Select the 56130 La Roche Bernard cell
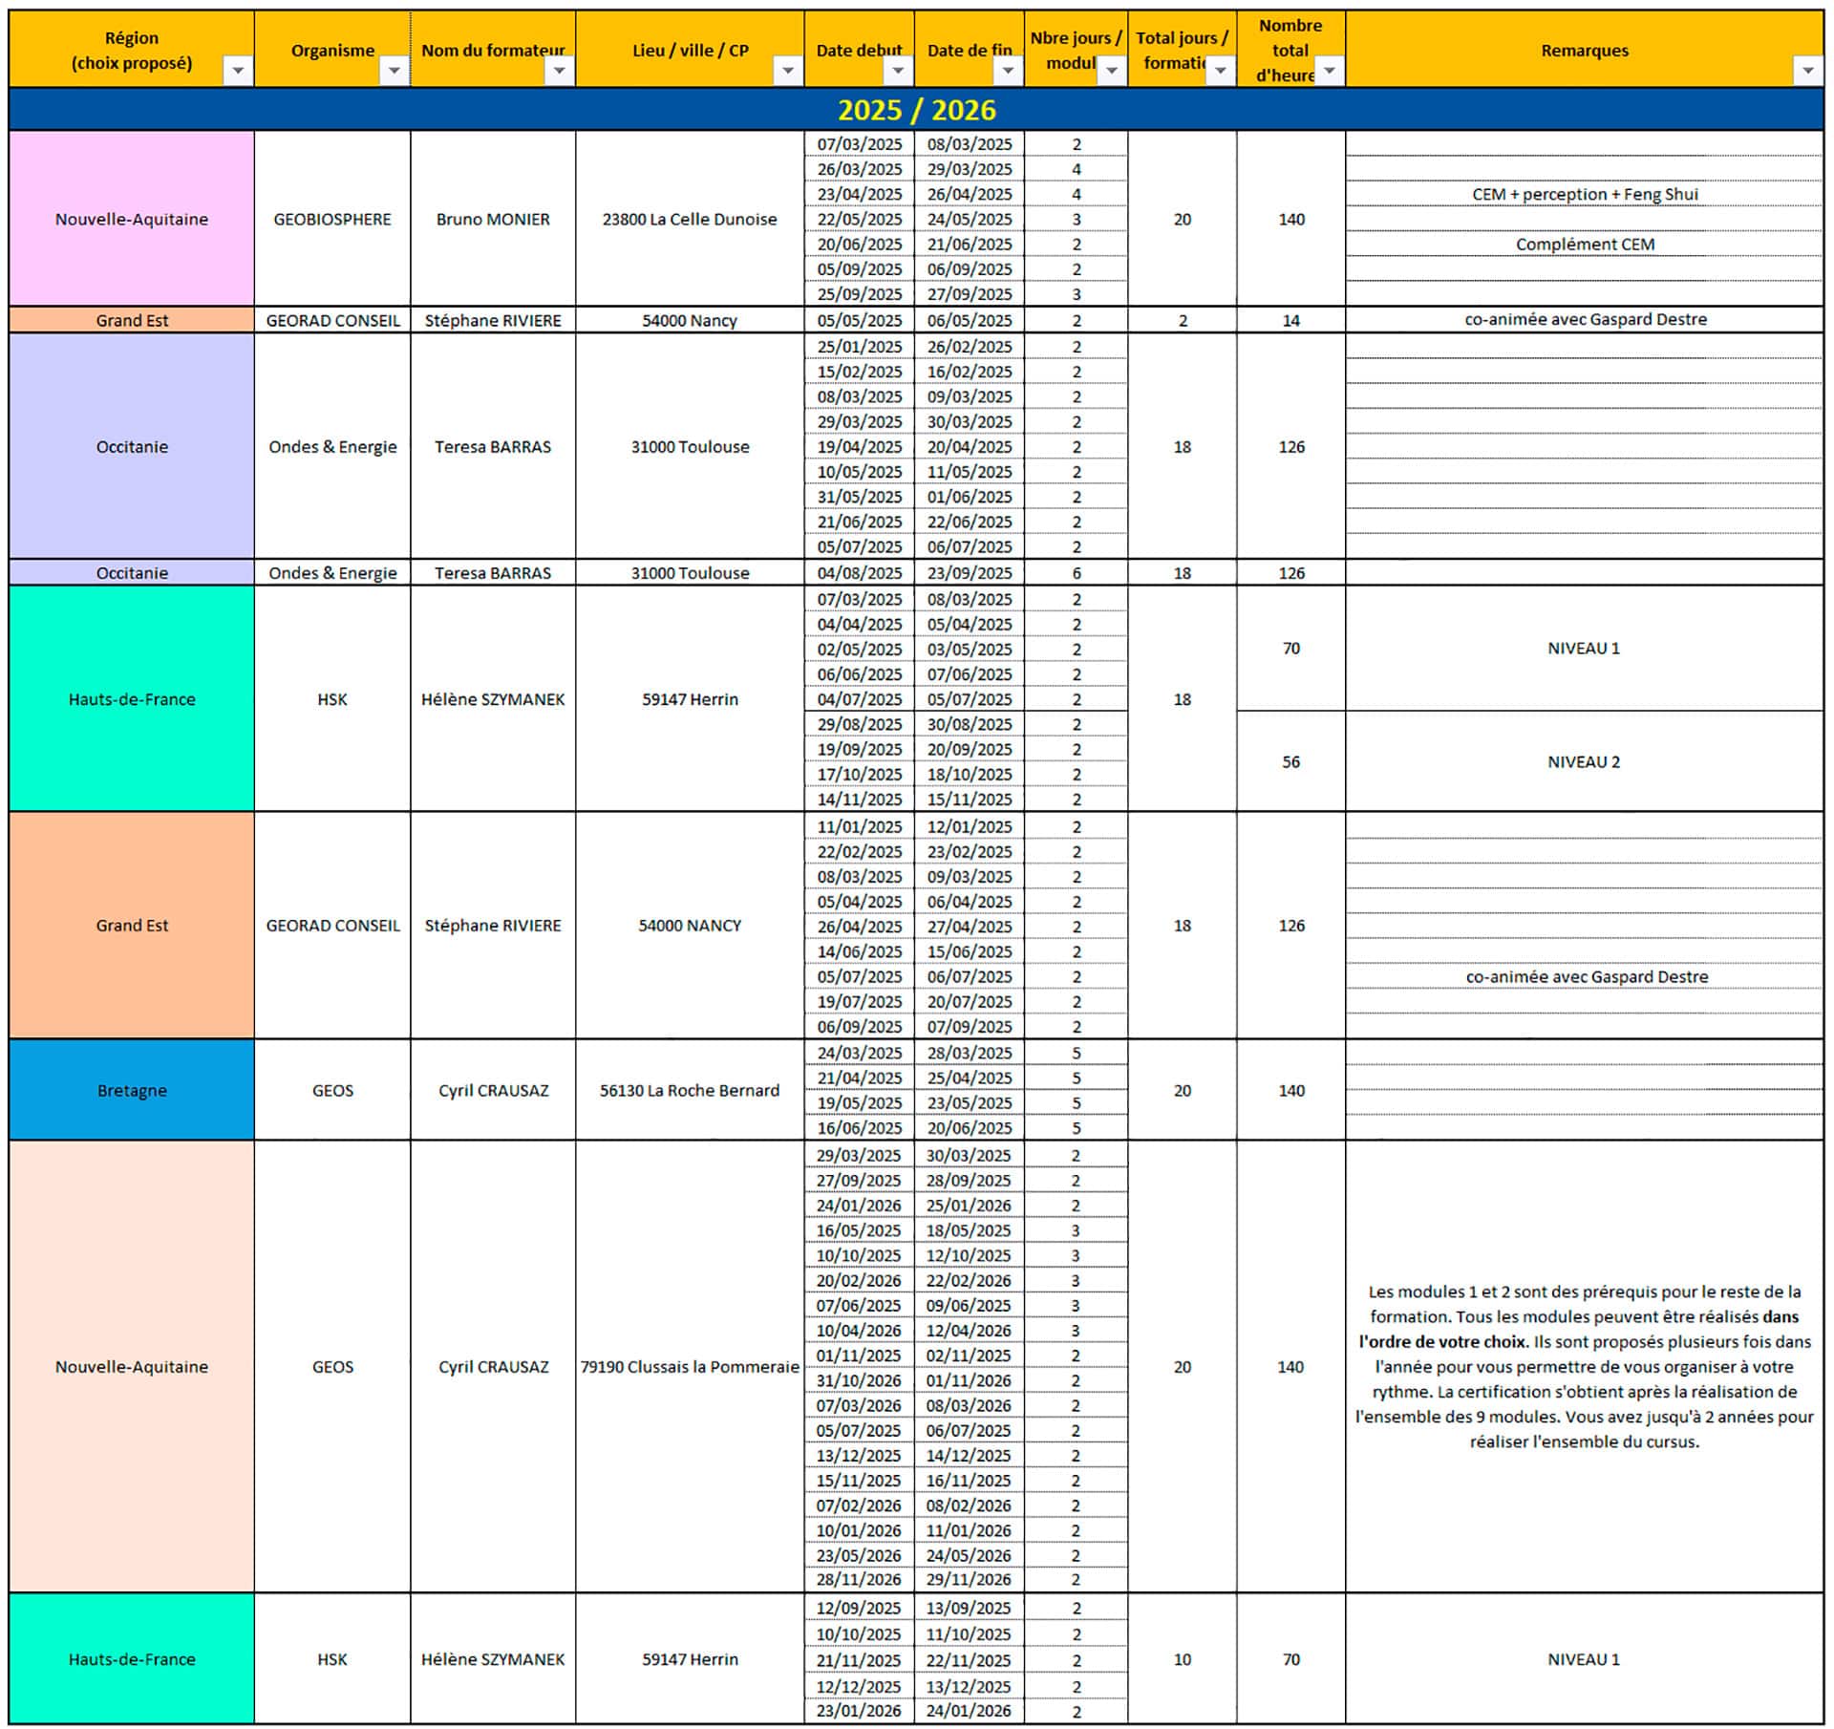This screenshot has width=1834, height=1729. coord(690,1090)
